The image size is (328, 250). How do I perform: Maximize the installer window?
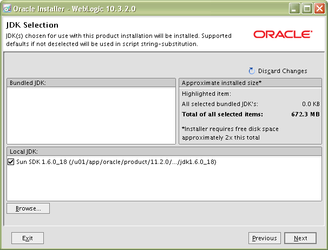[307, 9]
